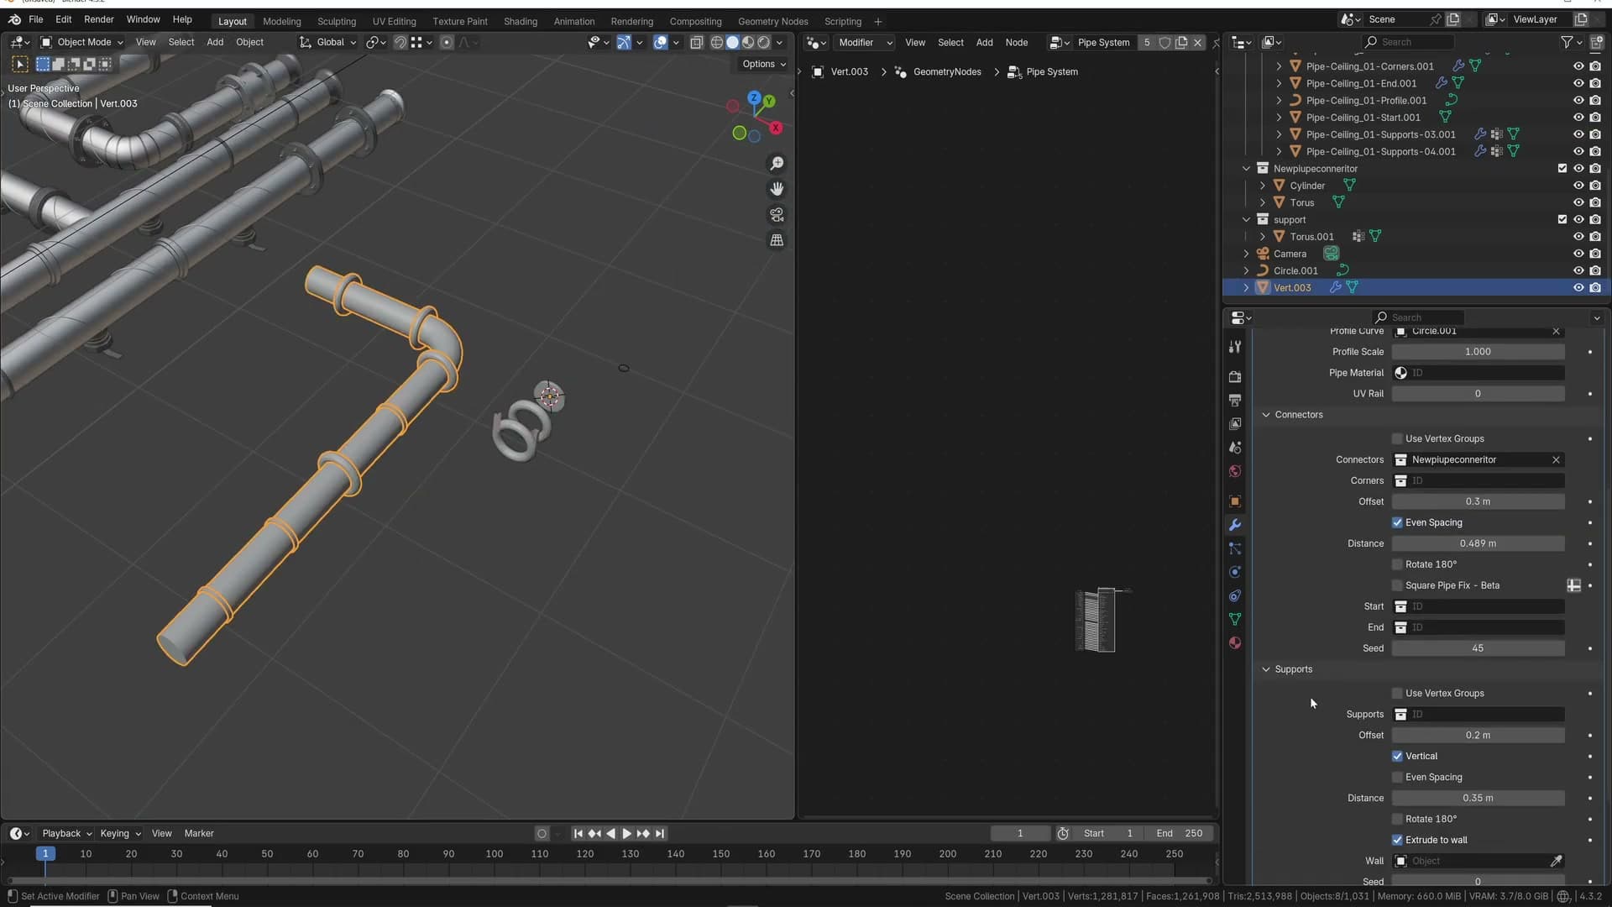Open the Node menu in node editor
The height and width of the screenshot is (907, 1612).
(x=1017, y=42)
